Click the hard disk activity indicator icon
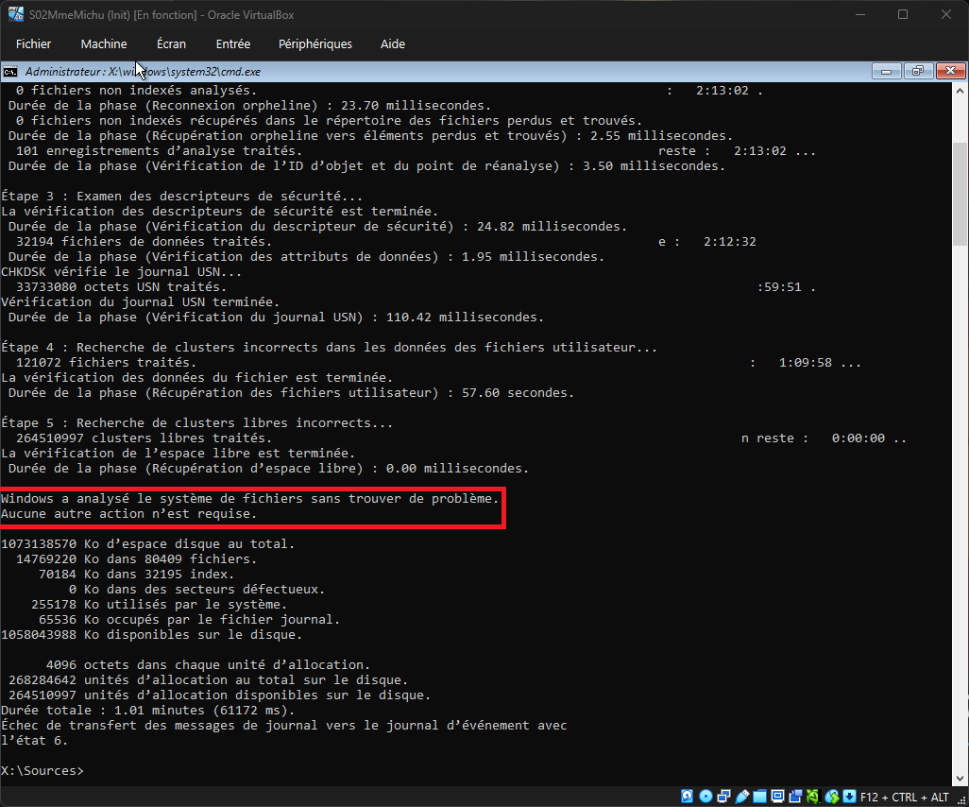 (x=688, y=797)
